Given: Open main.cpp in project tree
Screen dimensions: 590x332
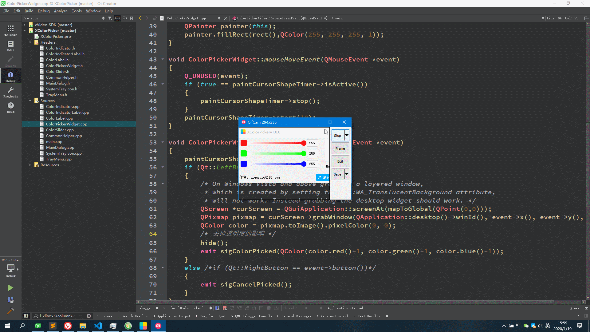Looking at the screenshot, I should [54, 142].
